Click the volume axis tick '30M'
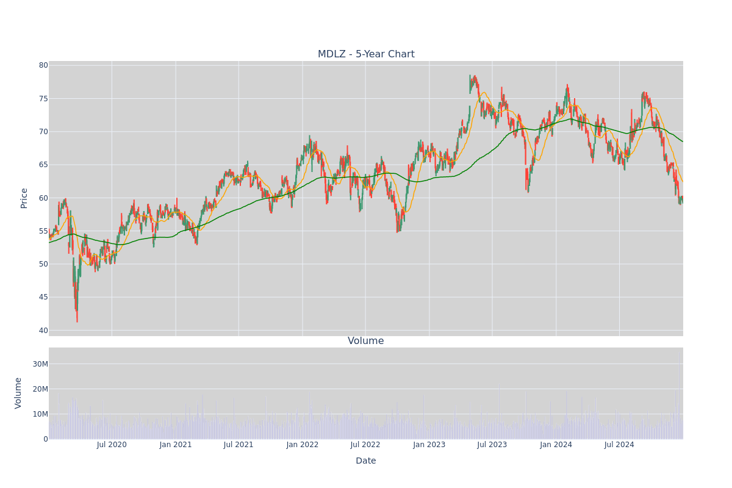 [40, 364]
